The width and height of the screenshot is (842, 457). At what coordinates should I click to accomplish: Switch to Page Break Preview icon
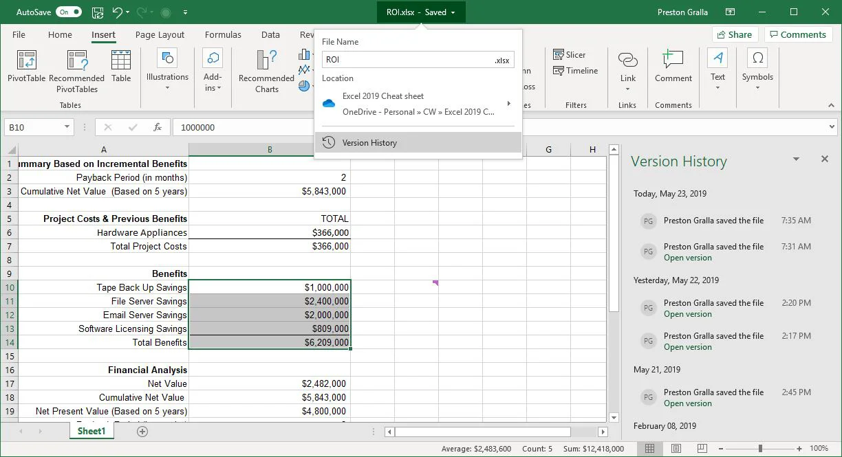[x=702, y=449]
